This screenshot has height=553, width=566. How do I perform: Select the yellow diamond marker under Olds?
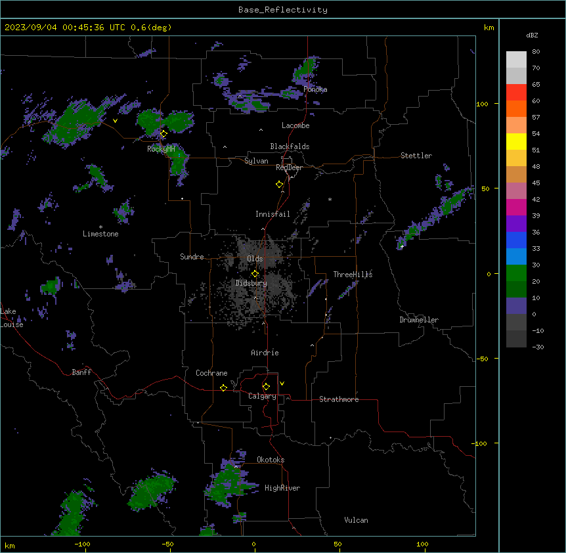pyautogui.click(x=255, y=274)
